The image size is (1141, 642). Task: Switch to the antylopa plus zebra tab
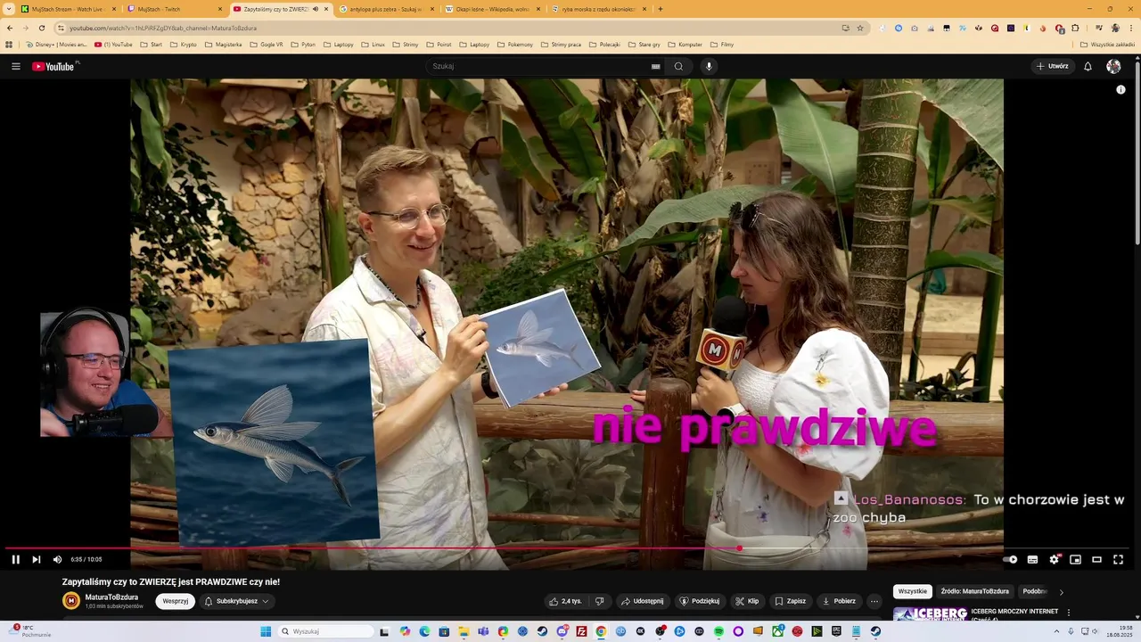[x=385, y=9]
